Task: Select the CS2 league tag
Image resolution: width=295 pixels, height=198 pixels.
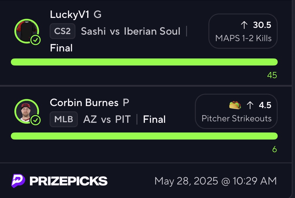Action: point(63,31)
